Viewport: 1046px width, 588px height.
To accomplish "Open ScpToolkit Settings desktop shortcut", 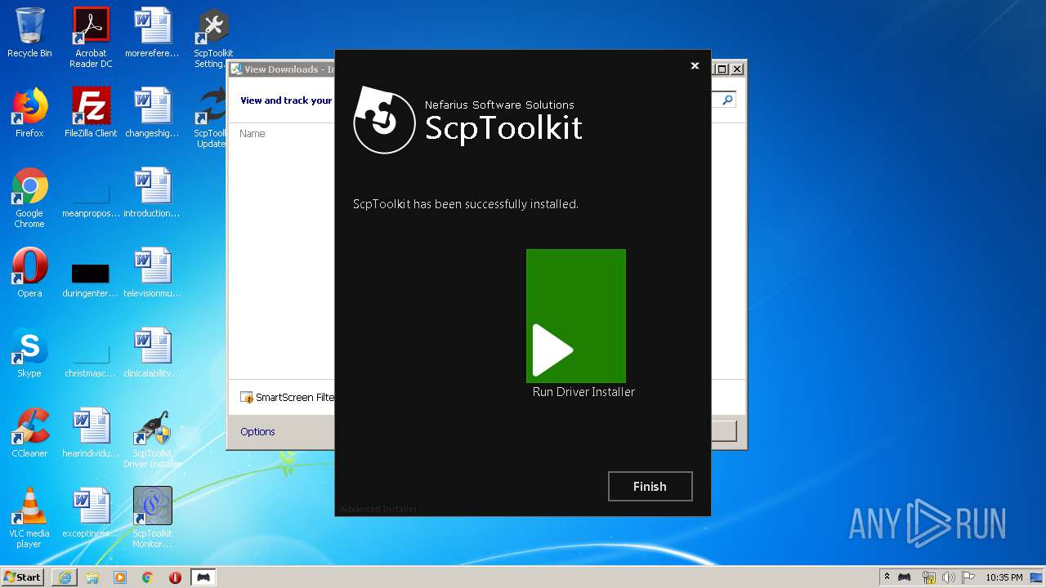I will 212,38.
